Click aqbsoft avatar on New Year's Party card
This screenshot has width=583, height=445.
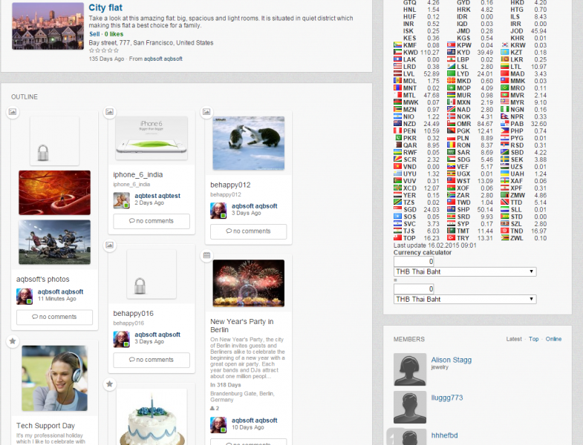coord(218,425)
